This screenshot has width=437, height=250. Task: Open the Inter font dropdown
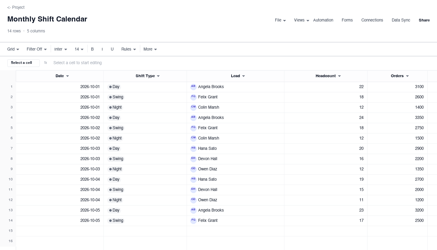pos(61,49)
